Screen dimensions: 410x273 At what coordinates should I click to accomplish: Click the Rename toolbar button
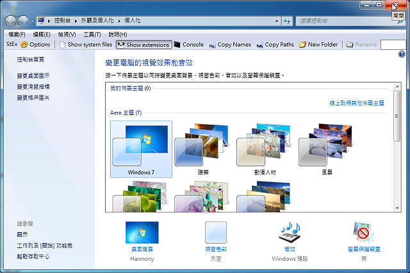coord(361,45)
